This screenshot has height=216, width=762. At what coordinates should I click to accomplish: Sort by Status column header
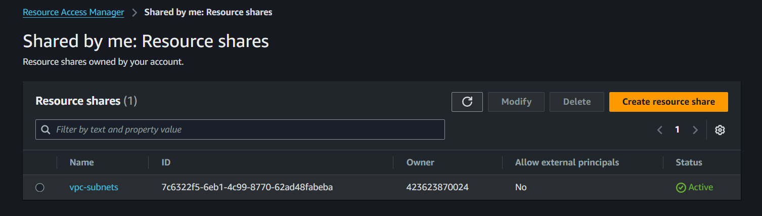coord(689,162)
